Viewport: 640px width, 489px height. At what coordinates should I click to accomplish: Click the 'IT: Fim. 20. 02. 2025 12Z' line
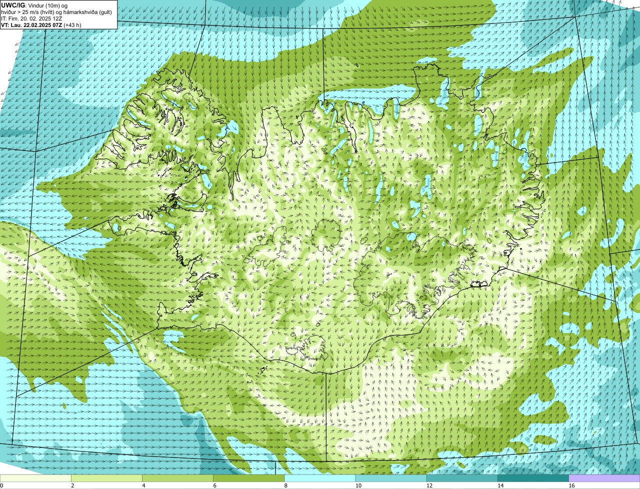coord(32,18)
